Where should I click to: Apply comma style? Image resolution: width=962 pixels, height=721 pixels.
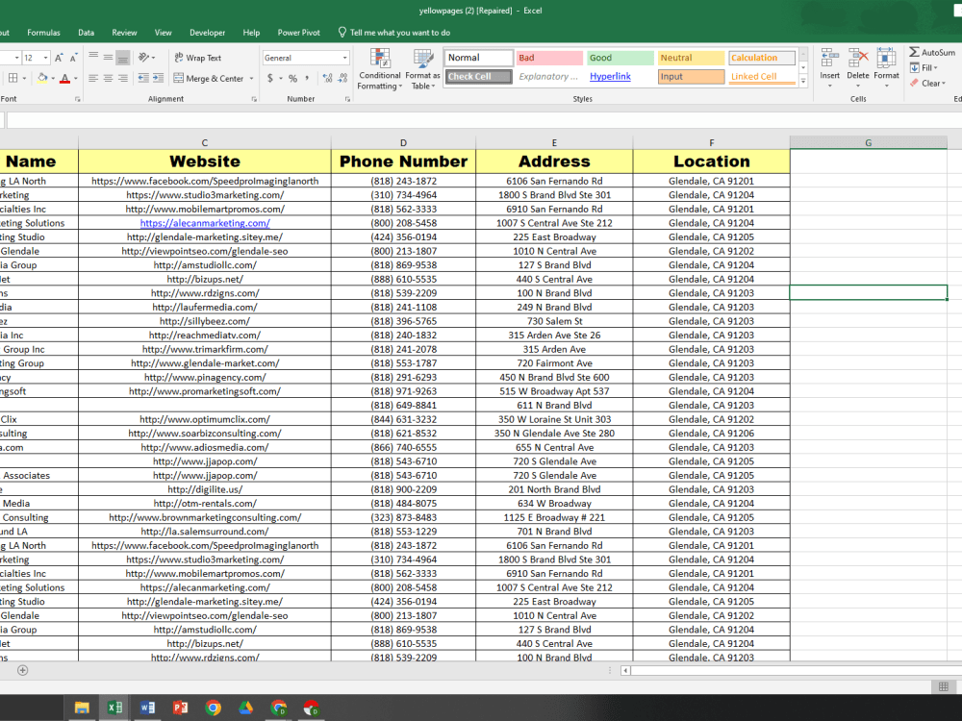(307, 79)
